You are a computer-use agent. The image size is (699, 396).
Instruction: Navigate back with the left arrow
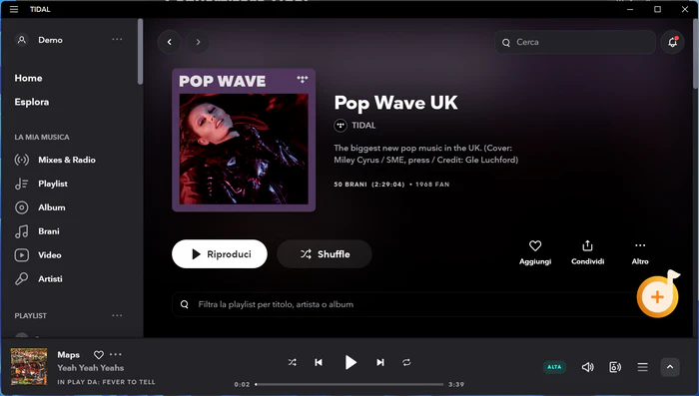(x=170, y=42)
